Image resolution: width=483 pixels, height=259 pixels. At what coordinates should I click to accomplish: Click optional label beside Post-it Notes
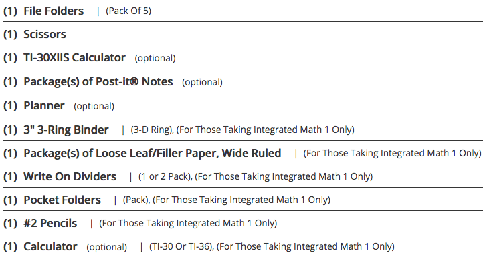203,82
